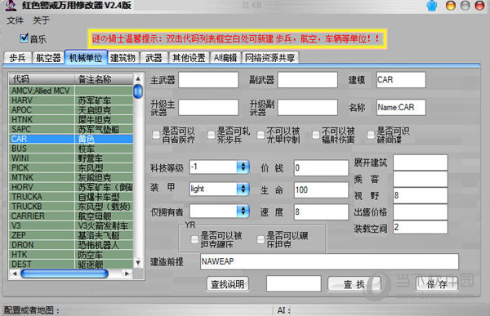Switch to the 航空器 tab

(x=48, y=58)
